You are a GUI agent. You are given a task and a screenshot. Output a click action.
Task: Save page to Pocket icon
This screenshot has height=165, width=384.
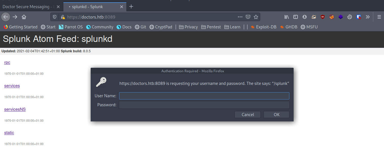(248, 17)
